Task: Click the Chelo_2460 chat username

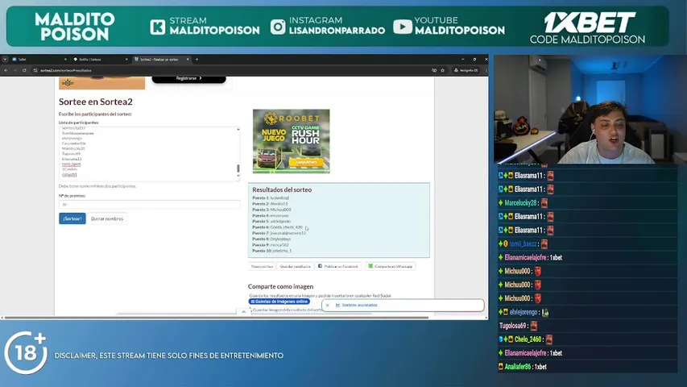Action: coord(528,339)
